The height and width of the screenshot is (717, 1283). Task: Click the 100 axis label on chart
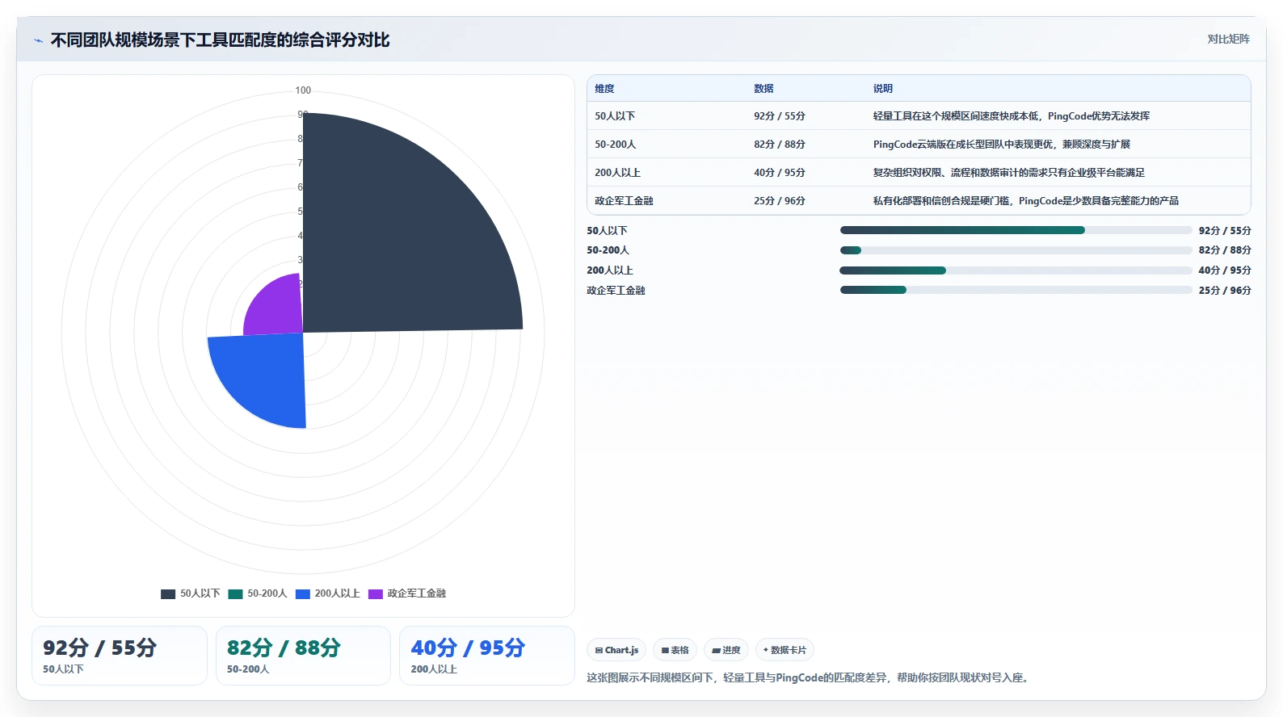tap(303, 90)
